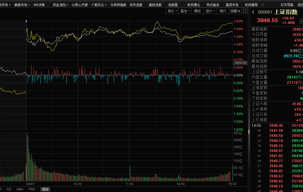Switch to the TRIX indicator tab
303x192 pixels.
[x=32, y=189]
